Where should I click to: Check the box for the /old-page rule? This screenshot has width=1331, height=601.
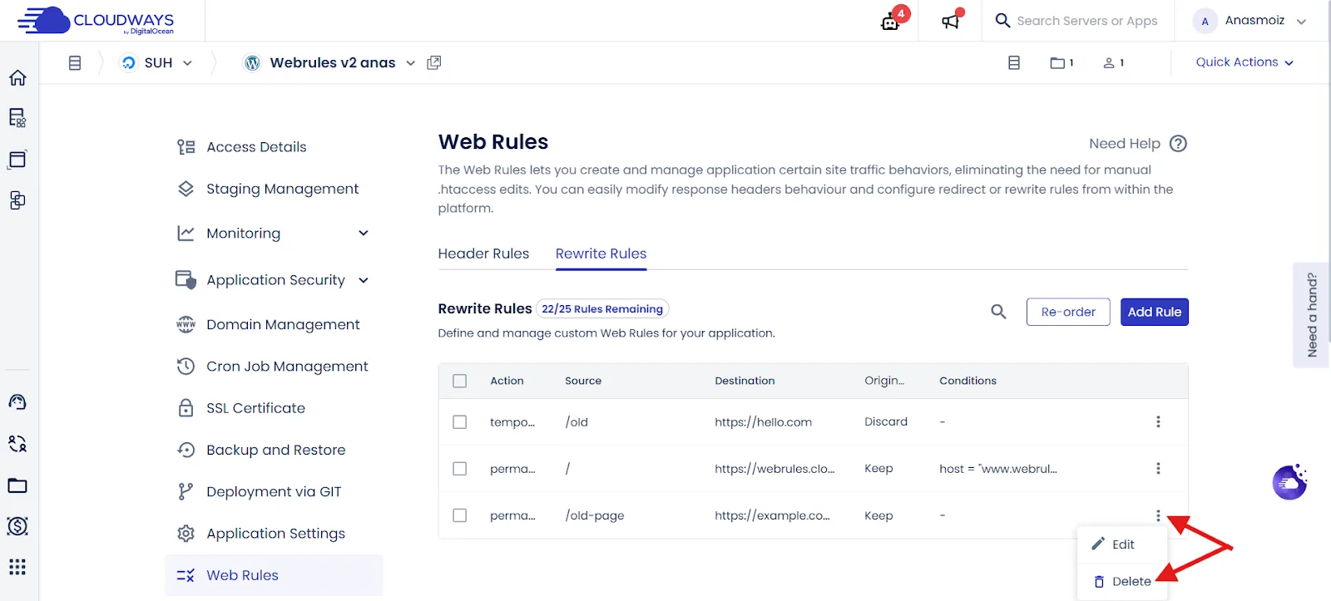(459, 515)
